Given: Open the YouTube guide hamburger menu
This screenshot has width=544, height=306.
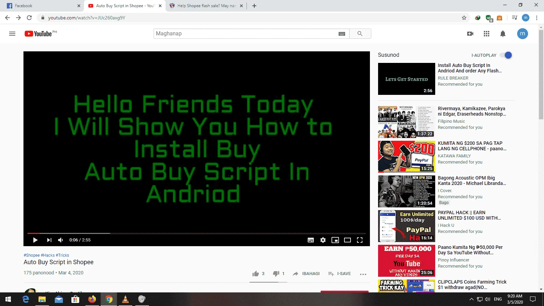Looking at the screenshot, I should click(12, 34).
